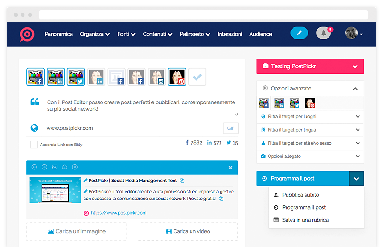Click Carica un video upload area

click(x=188, y=231)
